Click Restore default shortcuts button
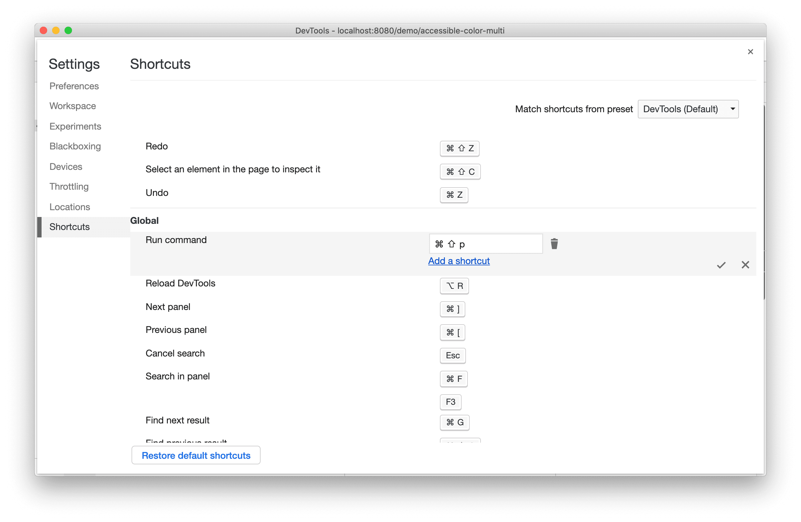Viewport: 801px width, 522px height. 195,456
